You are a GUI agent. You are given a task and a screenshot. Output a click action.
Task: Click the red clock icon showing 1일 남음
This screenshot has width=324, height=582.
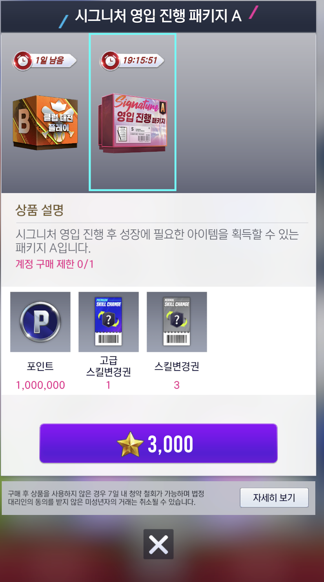coord(23,61)
